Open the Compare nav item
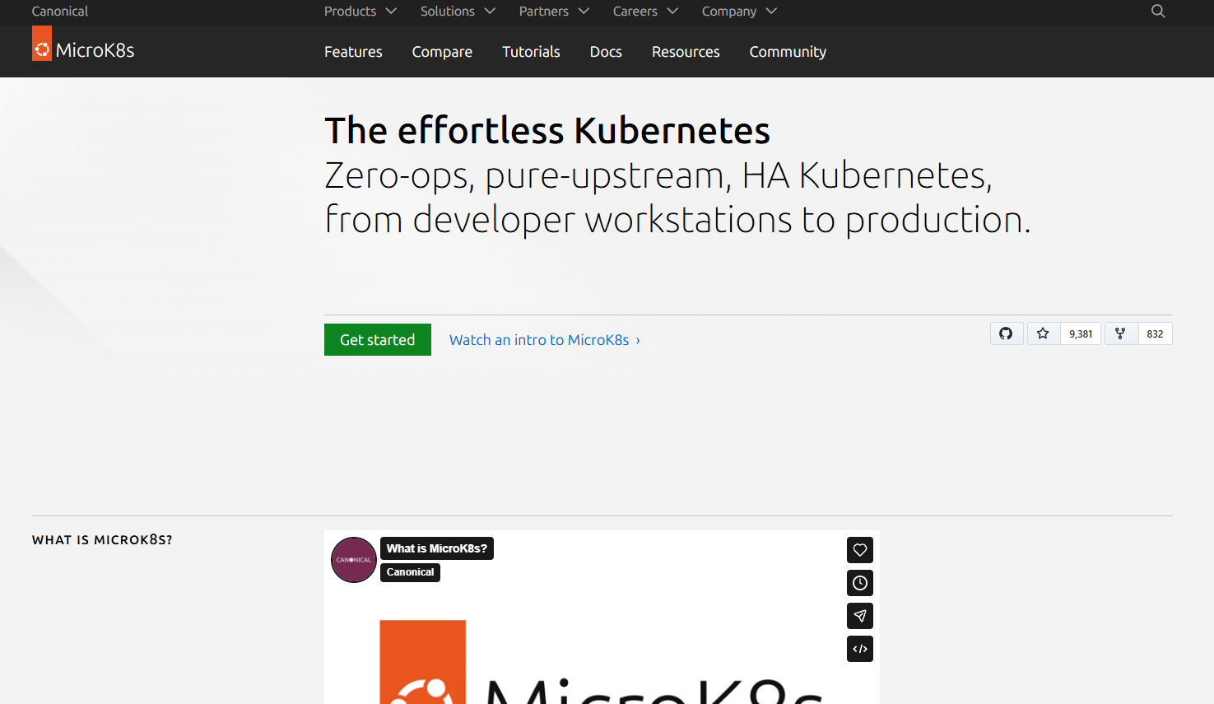1214x704 pixels. click(442, 52)
